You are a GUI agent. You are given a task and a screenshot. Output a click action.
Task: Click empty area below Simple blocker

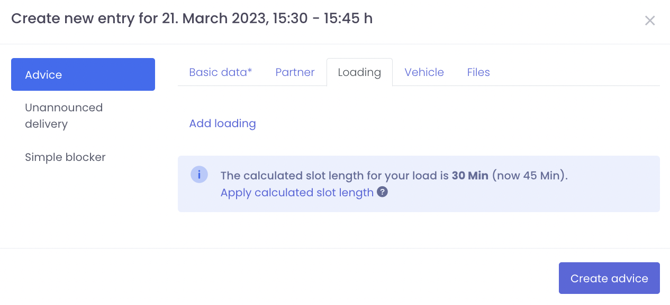(83, 206)
